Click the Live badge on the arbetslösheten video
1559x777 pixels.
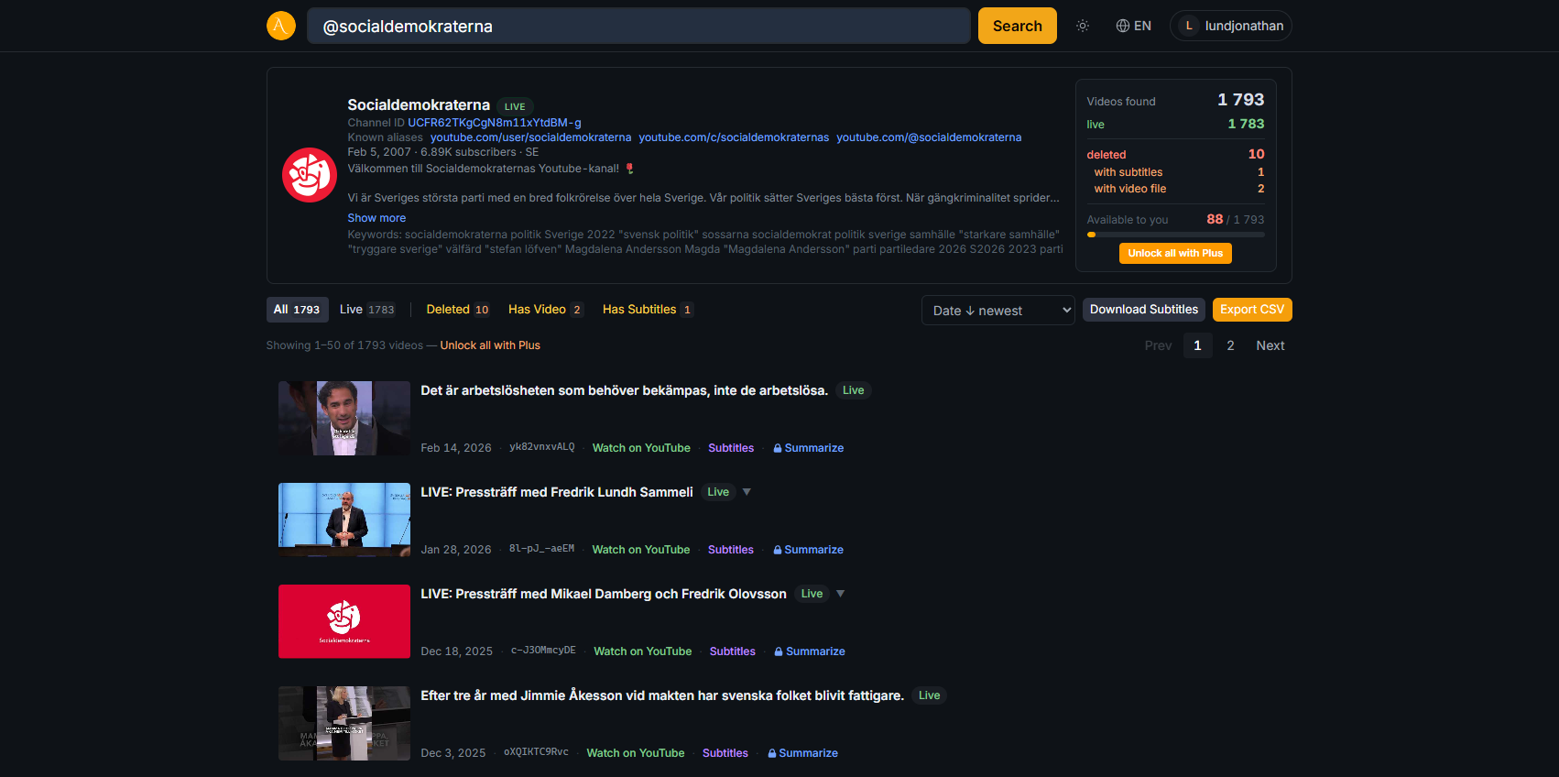click(x=854, y=390)
